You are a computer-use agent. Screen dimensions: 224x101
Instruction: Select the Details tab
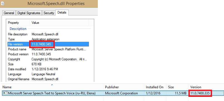coord(62,12)
